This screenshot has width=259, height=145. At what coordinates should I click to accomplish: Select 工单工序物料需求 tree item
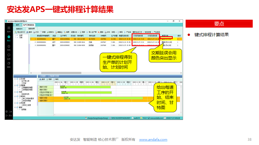(x=28, y=99)
